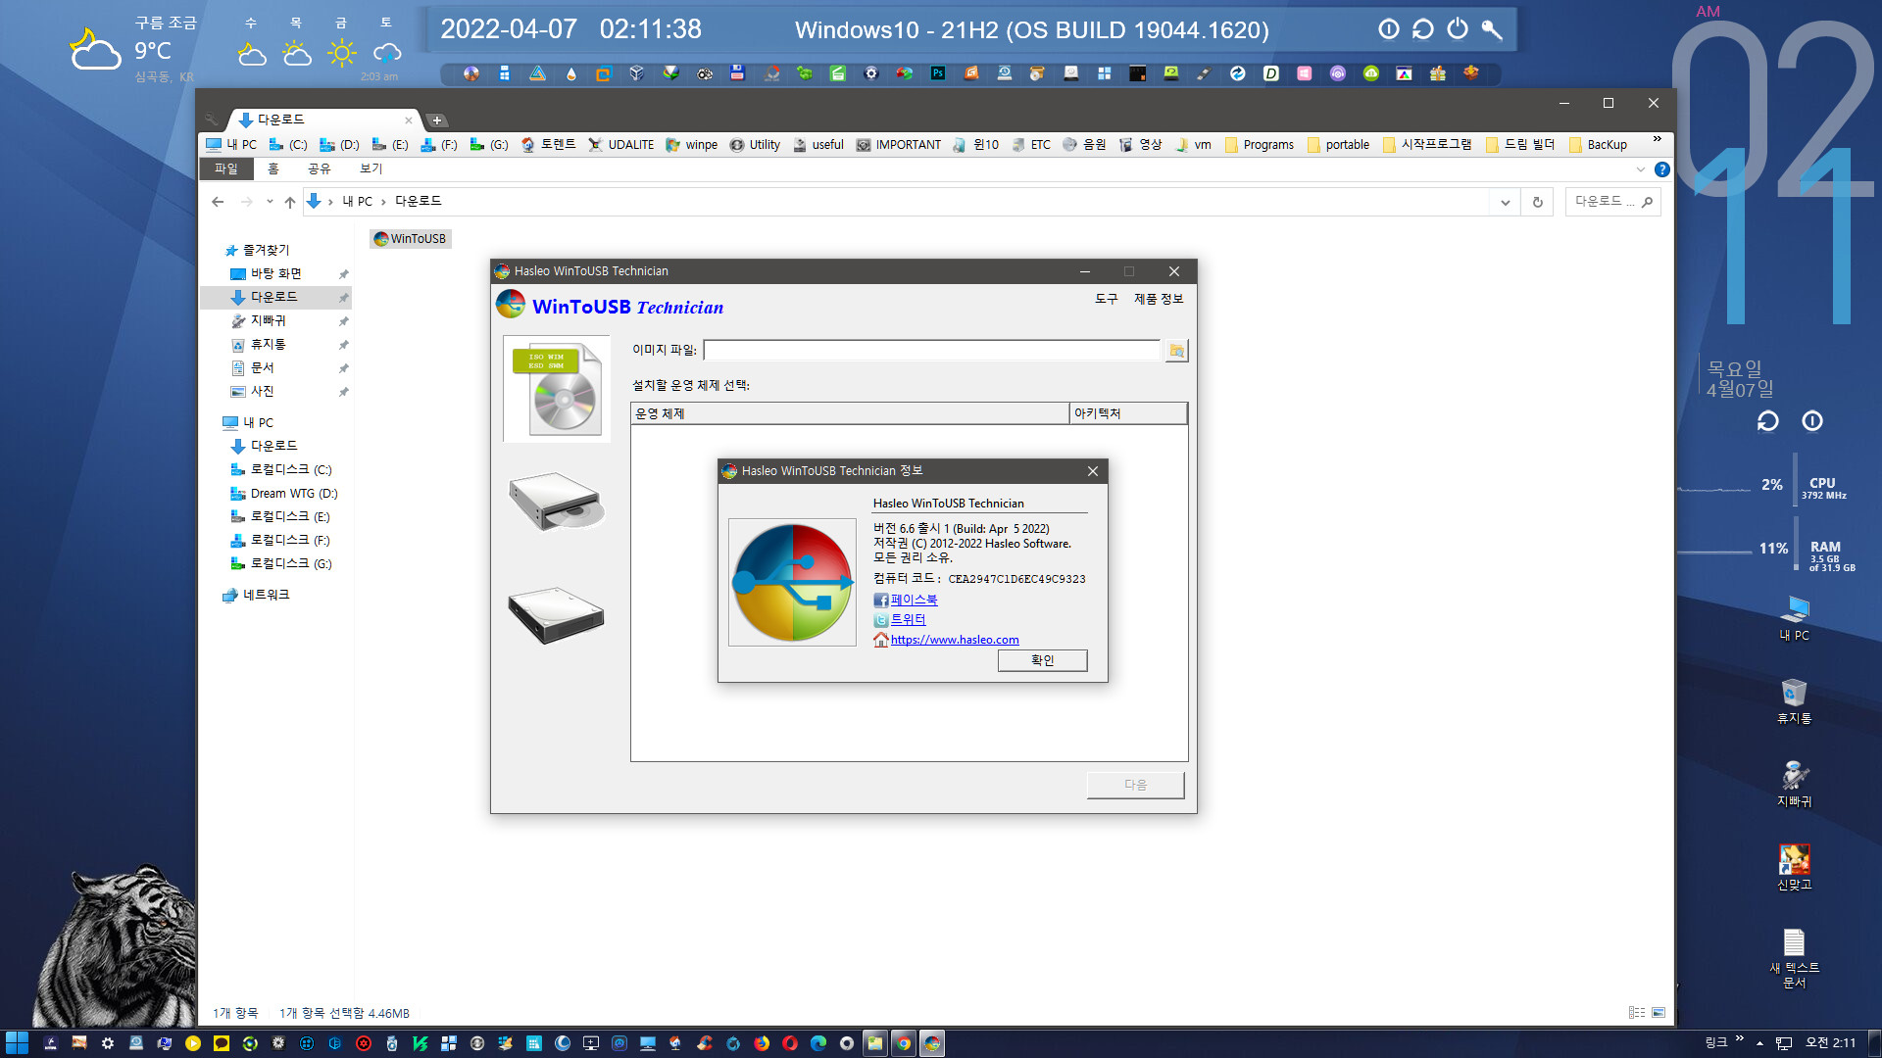Open the Programs bookmark folder
1882x1058 pixels.
pos(1260,145)
